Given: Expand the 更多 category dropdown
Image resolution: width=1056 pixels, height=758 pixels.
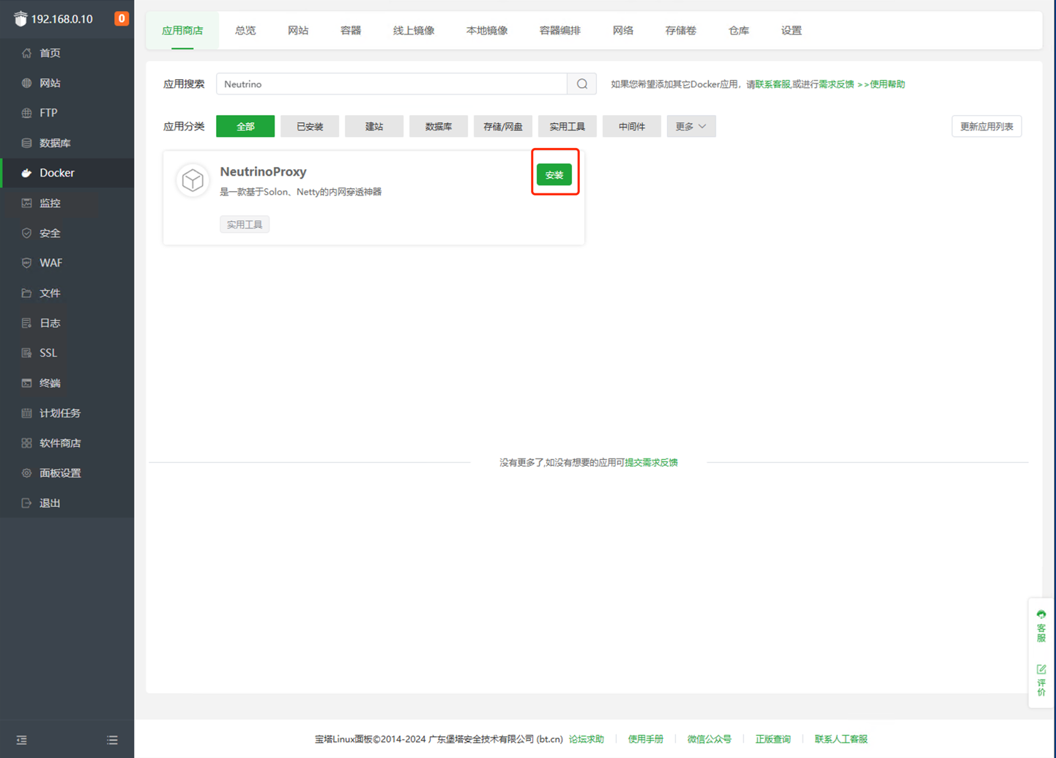Looking at the screenshot, I should [691, 127].
